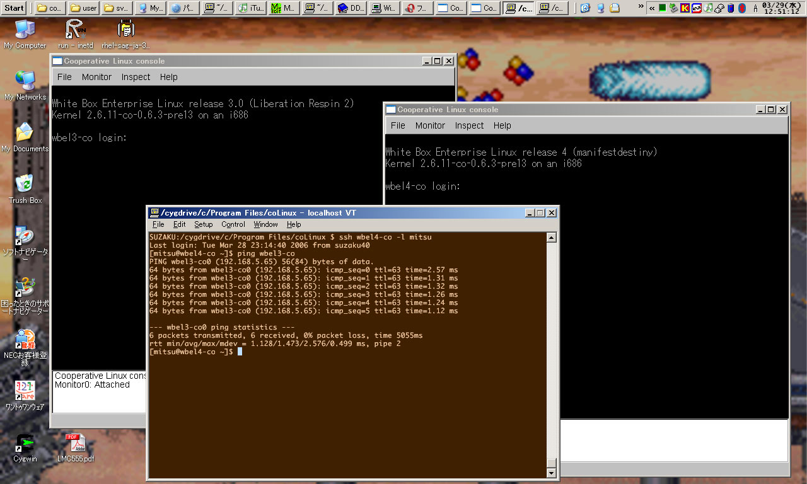Open the Trush Box recycle bin

coord(25,185)
